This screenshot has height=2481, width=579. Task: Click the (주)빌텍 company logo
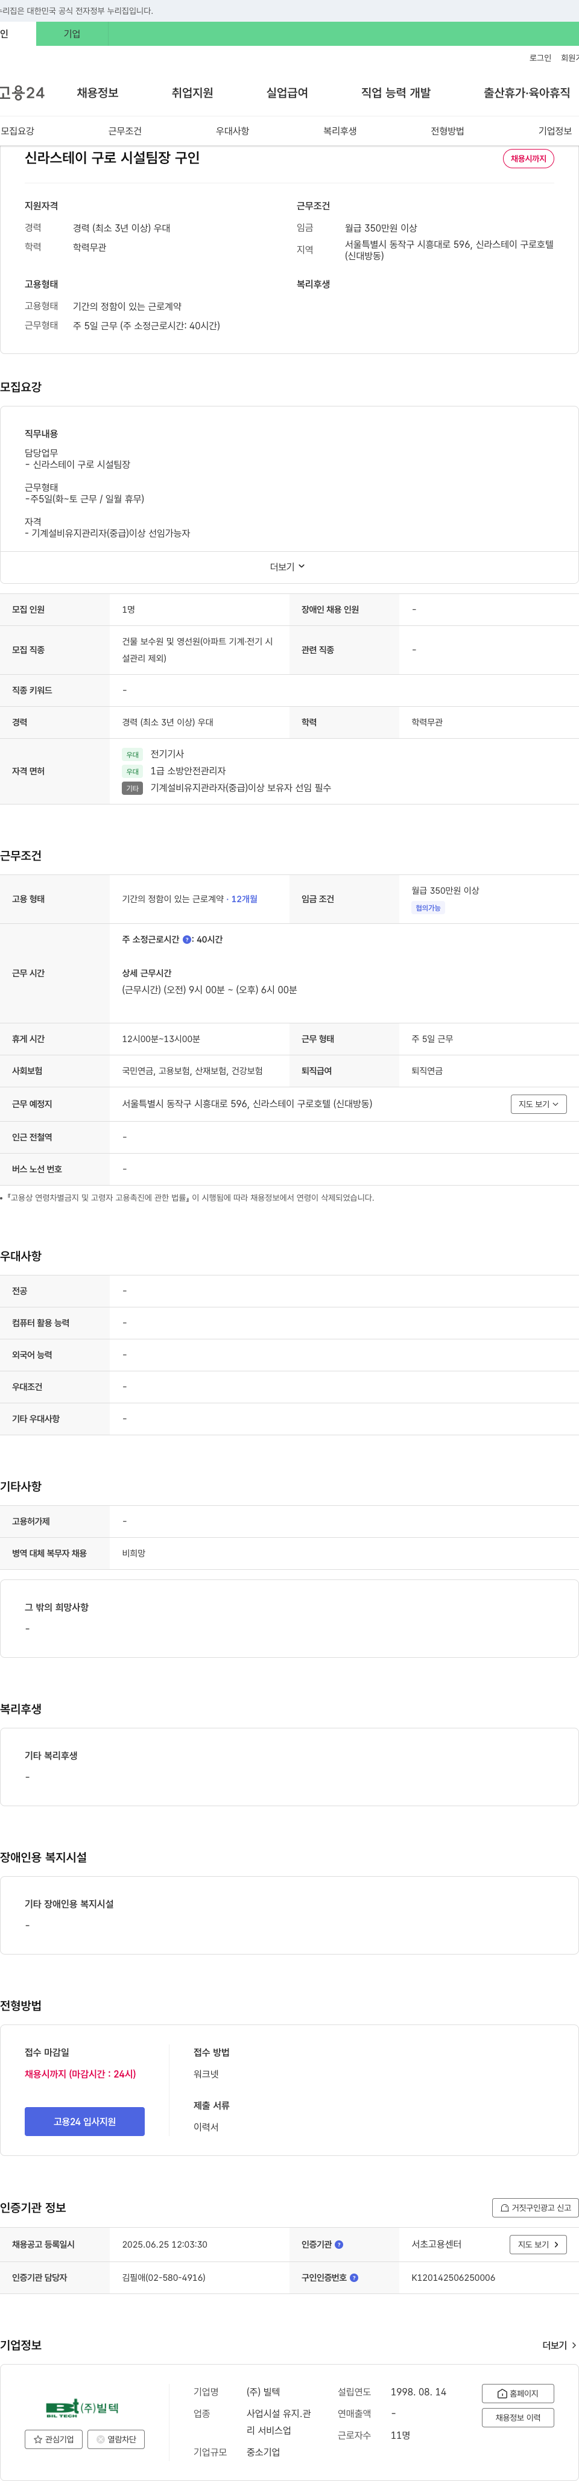pyautogui.click(x=82, y=2408)
